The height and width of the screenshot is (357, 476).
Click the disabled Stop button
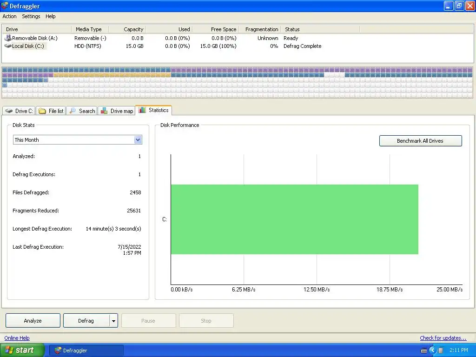[206, 321]
